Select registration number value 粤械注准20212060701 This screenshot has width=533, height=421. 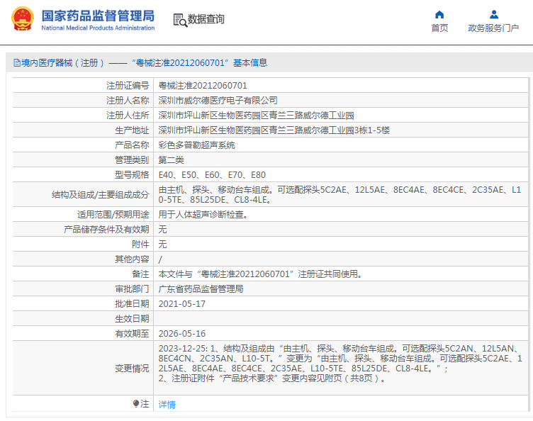[x=203, y=86]
